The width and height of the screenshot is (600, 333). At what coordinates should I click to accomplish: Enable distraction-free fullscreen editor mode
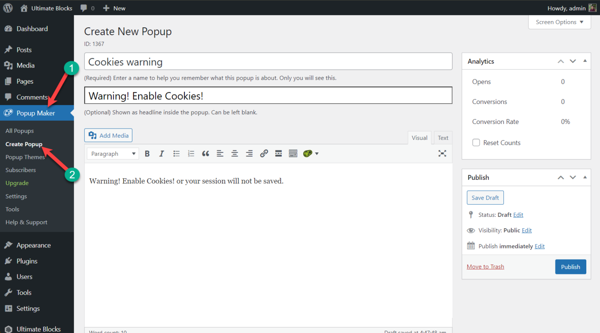(x=442, y=154)
